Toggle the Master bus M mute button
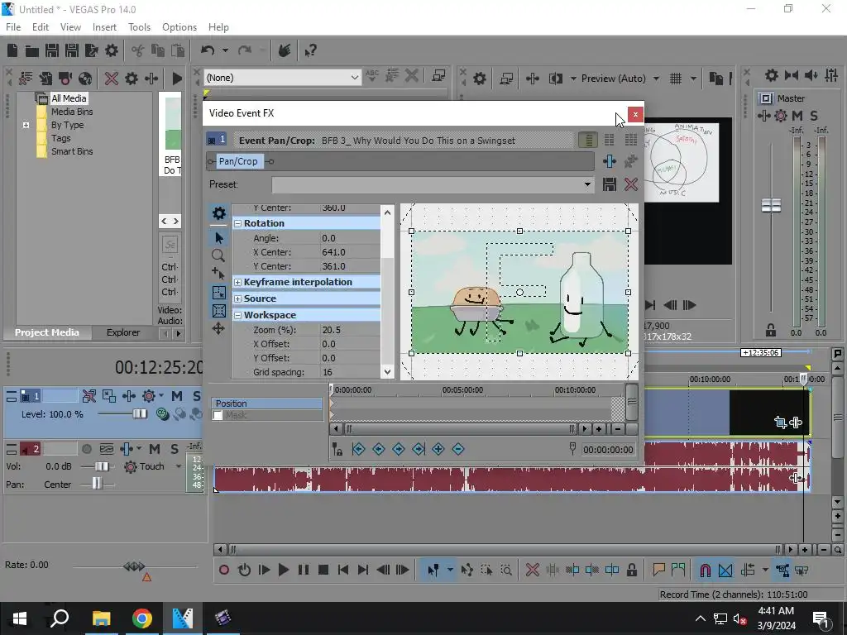This screenshot has height=635, width=847. tap(797, 116)
